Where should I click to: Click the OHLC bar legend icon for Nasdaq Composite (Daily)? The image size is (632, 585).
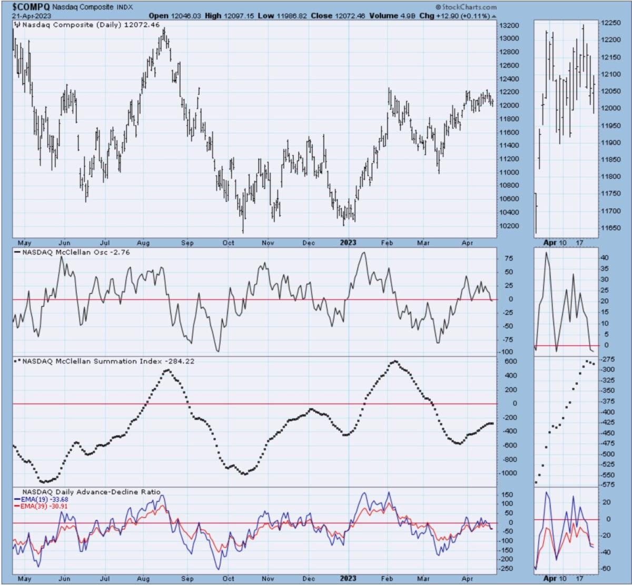(x=17, y=24)
